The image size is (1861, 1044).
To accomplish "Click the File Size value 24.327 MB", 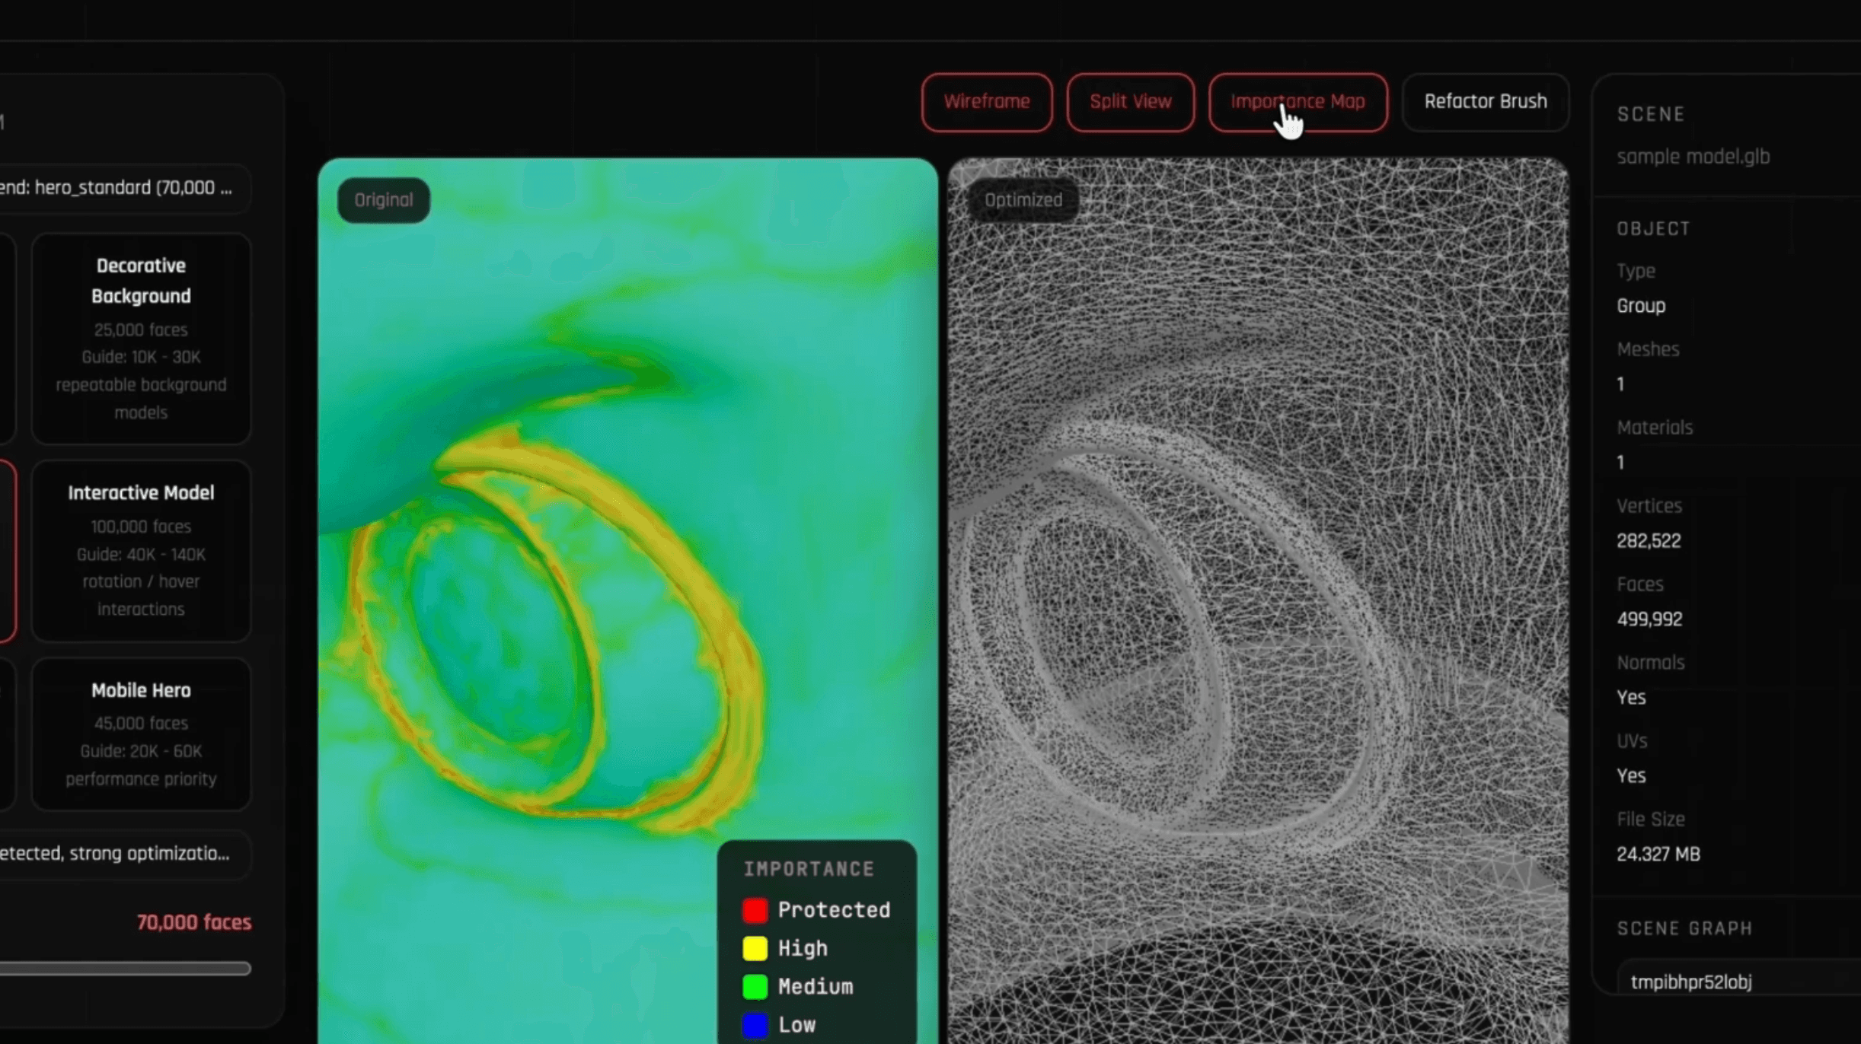I will pos(1658,855).
